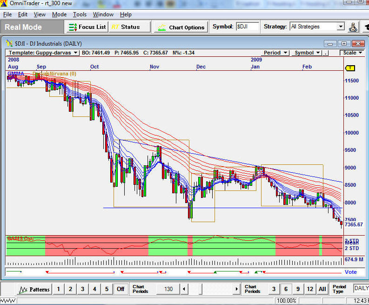Click the GAMS Osc indicator label

point(20,238)
